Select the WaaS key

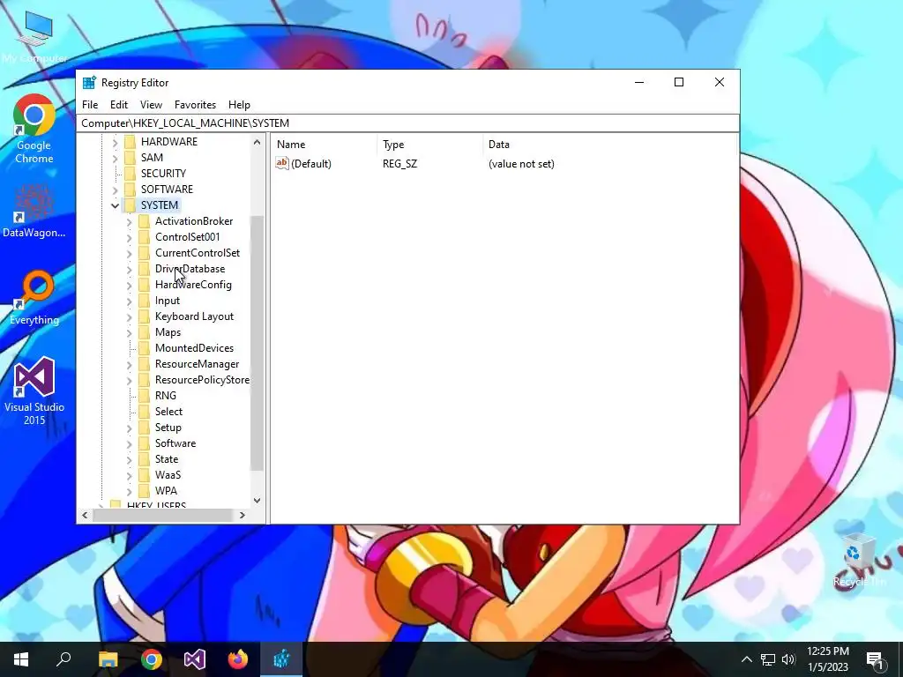(168, 475)
